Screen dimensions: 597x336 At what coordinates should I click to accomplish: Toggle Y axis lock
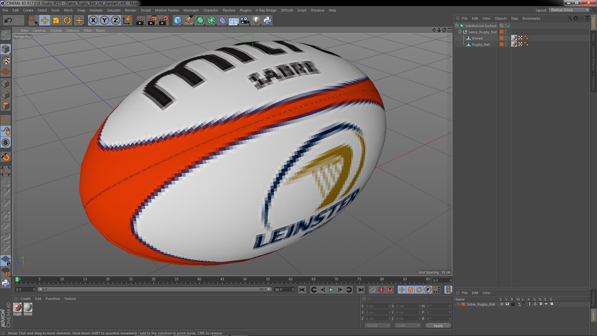[104, 21]
